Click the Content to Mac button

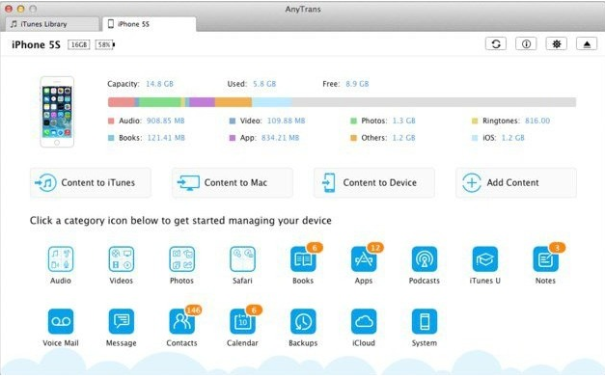[233, 182]
